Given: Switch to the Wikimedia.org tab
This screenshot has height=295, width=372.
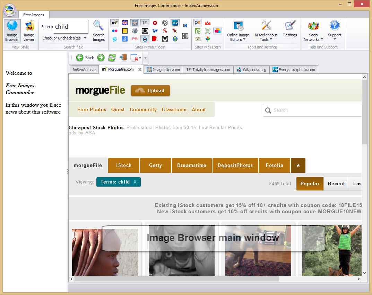Looking at the screenshot, I should point(251,70).
